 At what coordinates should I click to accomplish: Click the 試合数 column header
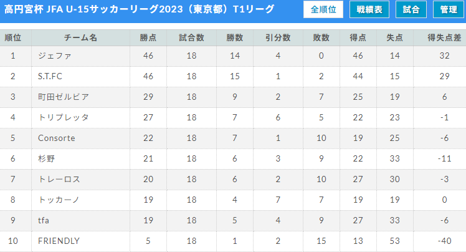191,38
